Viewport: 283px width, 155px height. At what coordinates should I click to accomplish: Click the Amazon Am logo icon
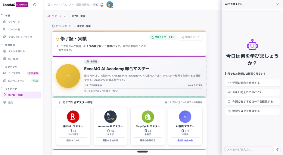[x=110, y=116]
